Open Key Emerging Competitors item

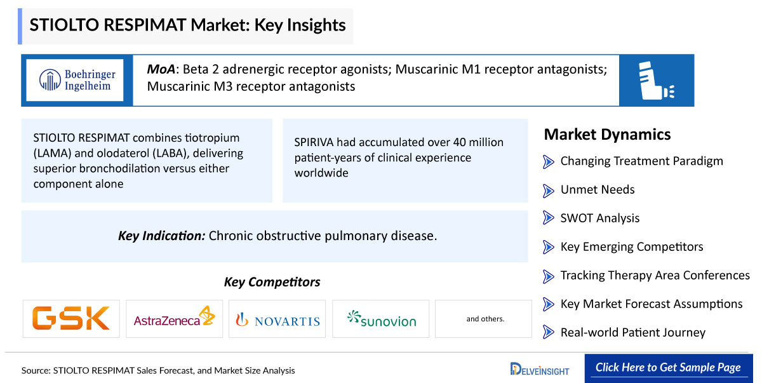(632, 246)
